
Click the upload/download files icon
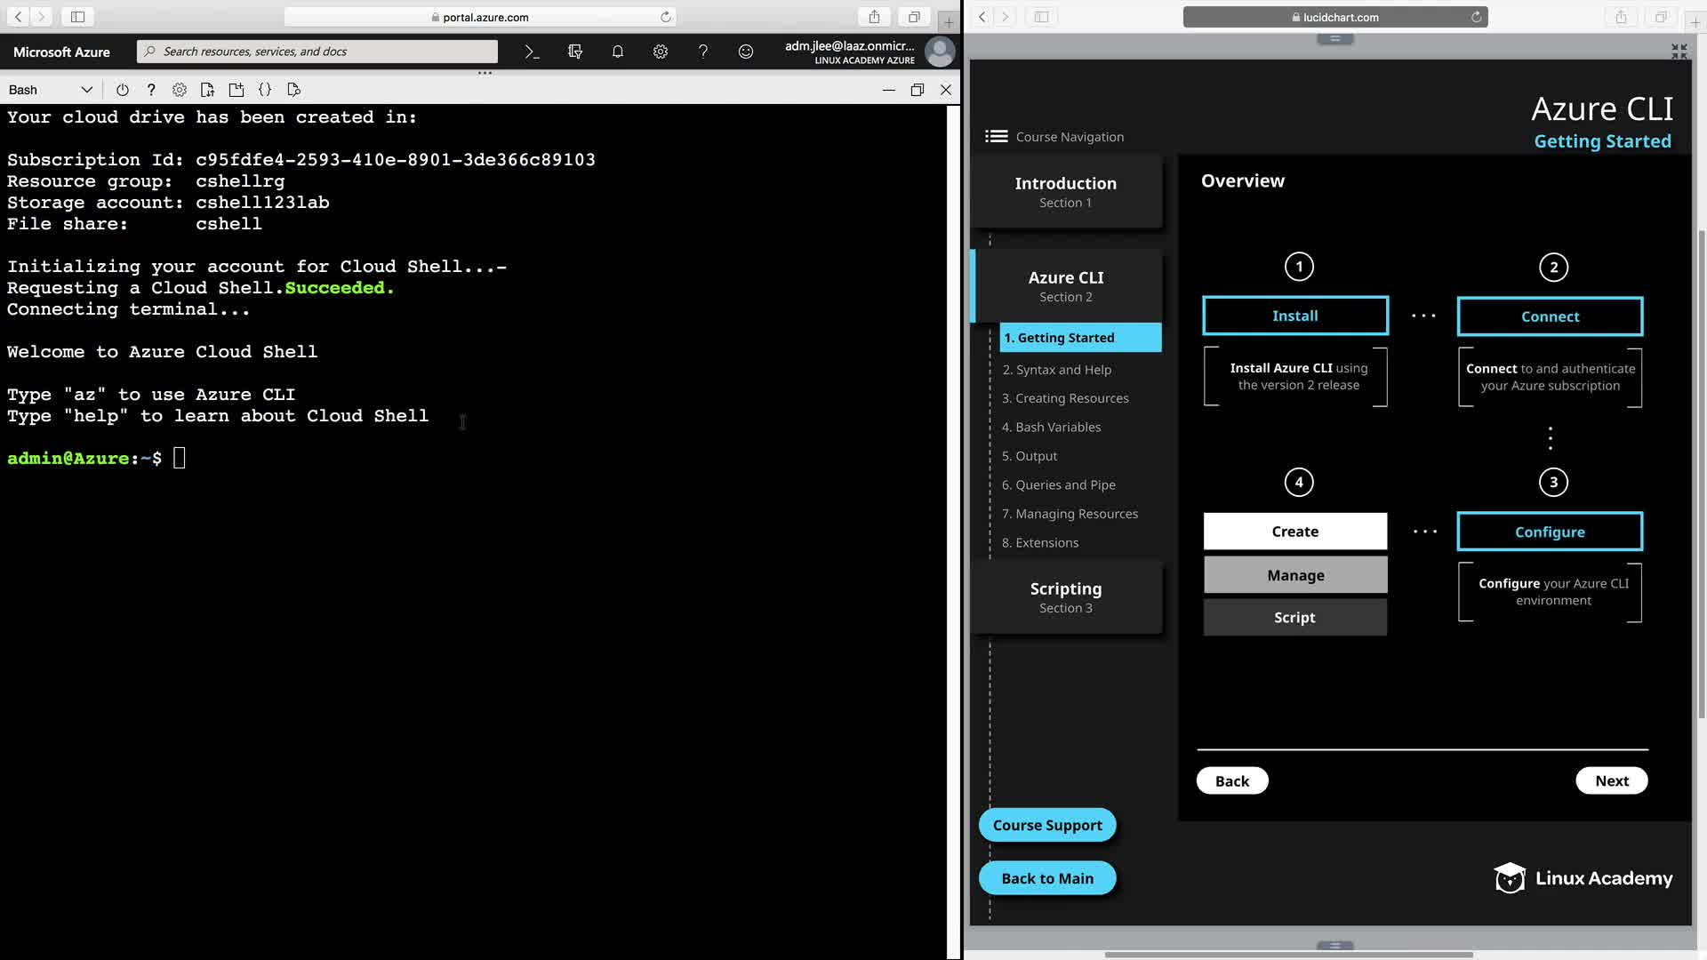click(x=208, y=90)
